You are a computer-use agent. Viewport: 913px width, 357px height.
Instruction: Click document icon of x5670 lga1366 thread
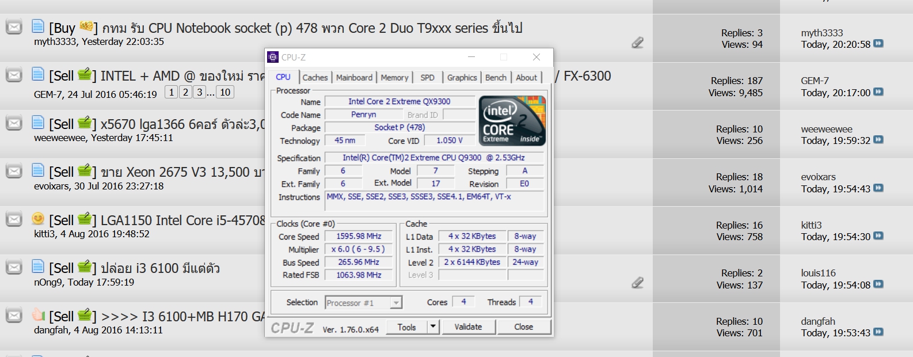[38, 122]
